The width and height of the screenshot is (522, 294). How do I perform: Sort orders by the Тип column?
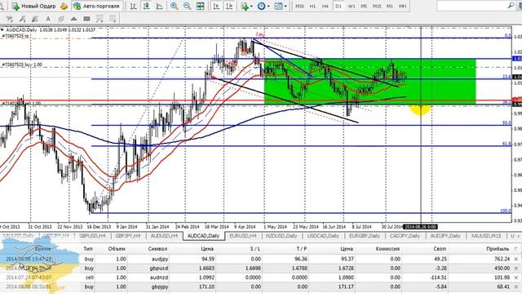pyautogui.click(x=88, y=248)
